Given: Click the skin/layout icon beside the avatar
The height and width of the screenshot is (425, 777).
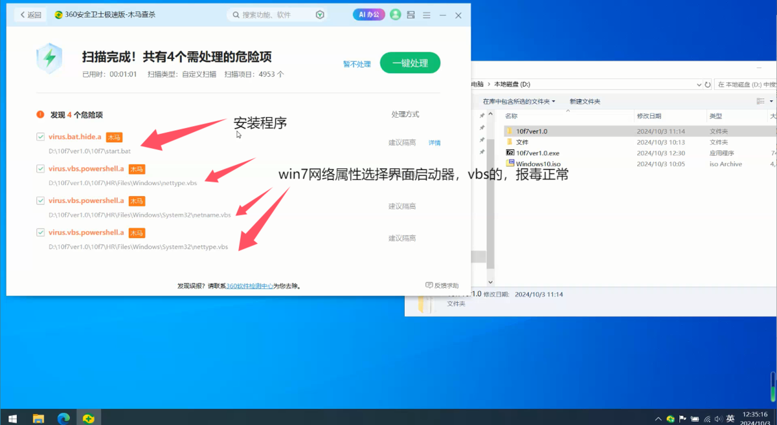Looking at the screenshot, I should [x=411, y=14].
